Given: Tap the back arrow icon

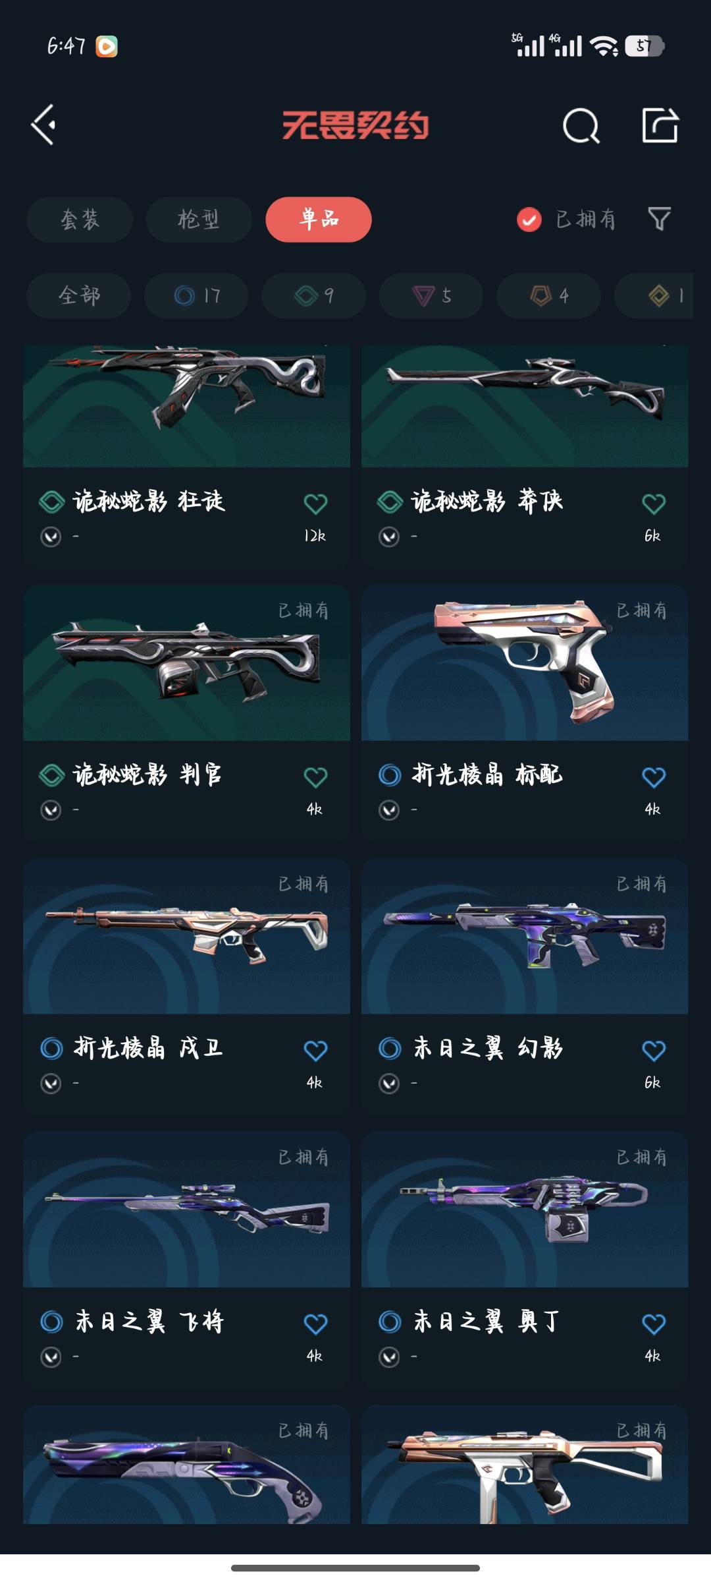Looking at the screenshot, I should click(x=43, y=125).
